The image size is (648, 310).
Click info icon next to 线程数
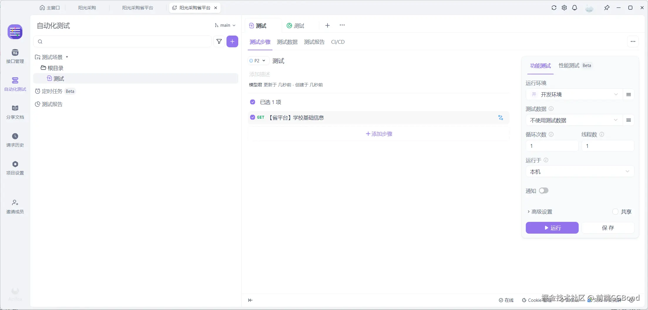[x=602, y=134]
